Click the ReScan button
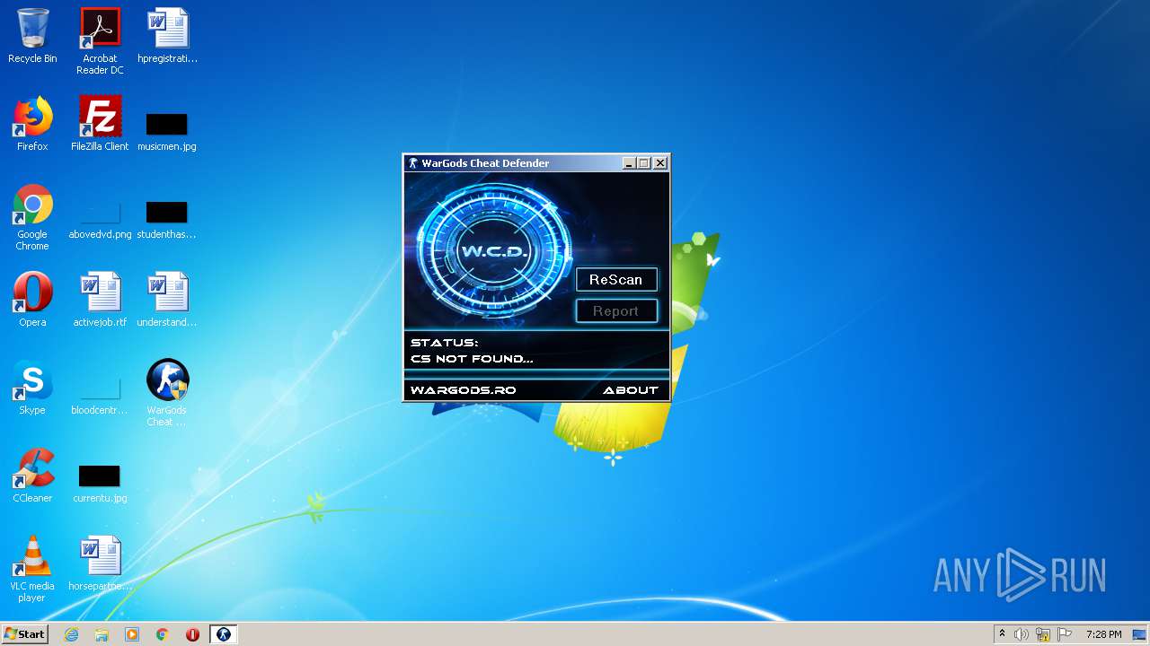Image resolution: width=1150 pixels, height=646 pixels. coord(616,280)
